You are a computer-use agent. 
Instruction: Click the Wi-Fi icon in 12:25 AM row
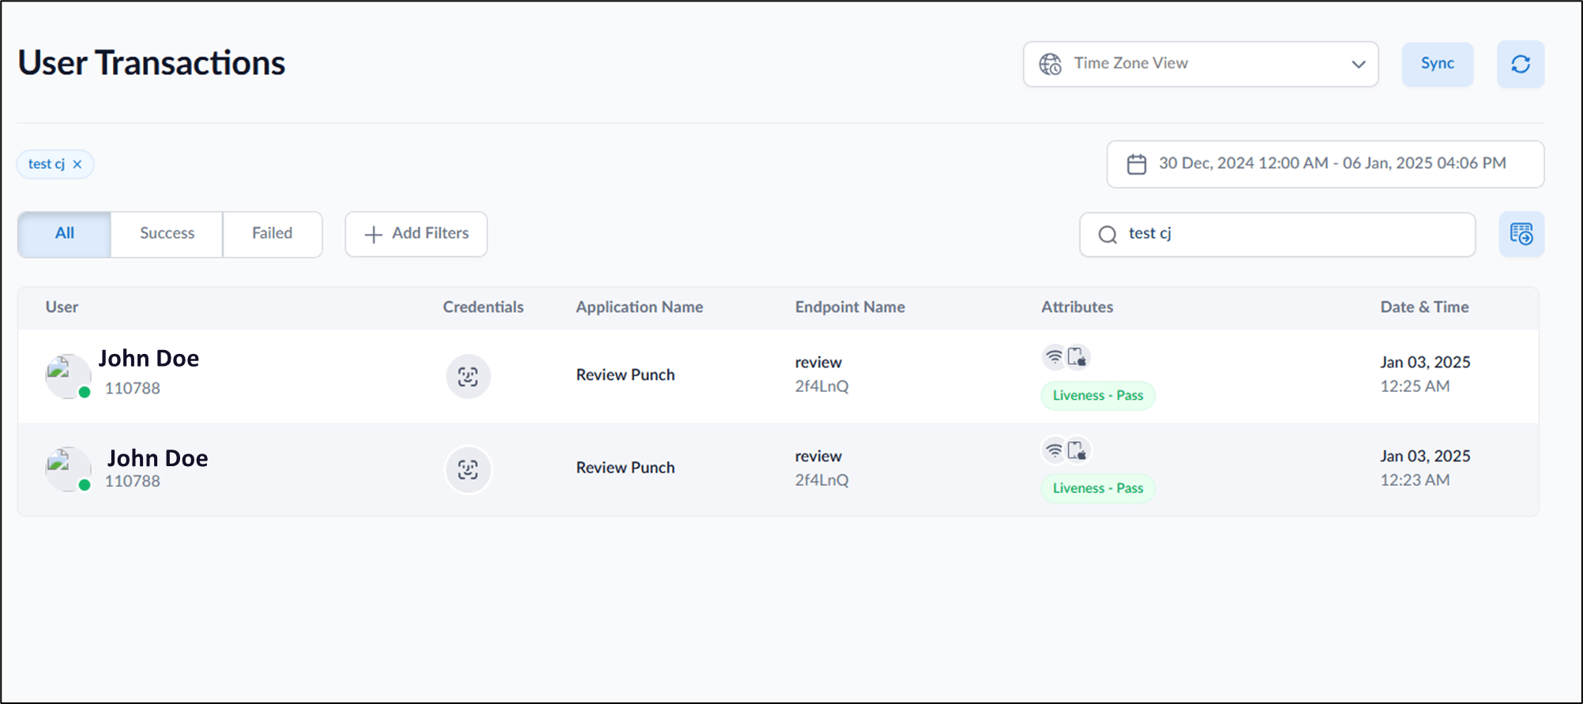pyautogui.click(x=1054, y=357)
